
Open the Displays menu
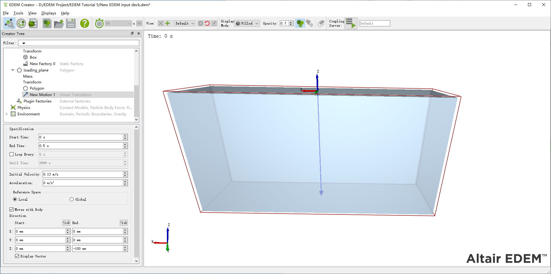tap(48, 13)
